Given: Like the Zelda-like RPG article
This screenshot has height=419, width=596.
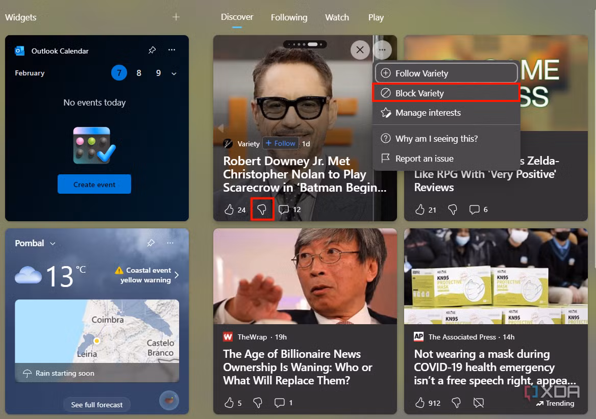Looking at the screenshot, I should tap(420, 209).
